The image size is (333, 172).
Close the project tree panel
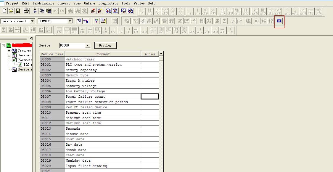(31, 38)
